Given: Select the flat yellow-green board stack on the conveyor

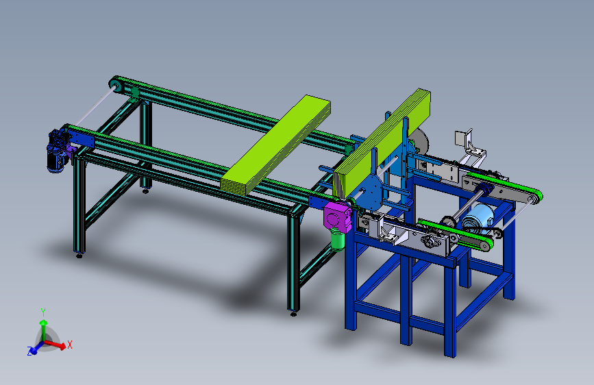Looking at the screenshot, I should click(275, 145).
